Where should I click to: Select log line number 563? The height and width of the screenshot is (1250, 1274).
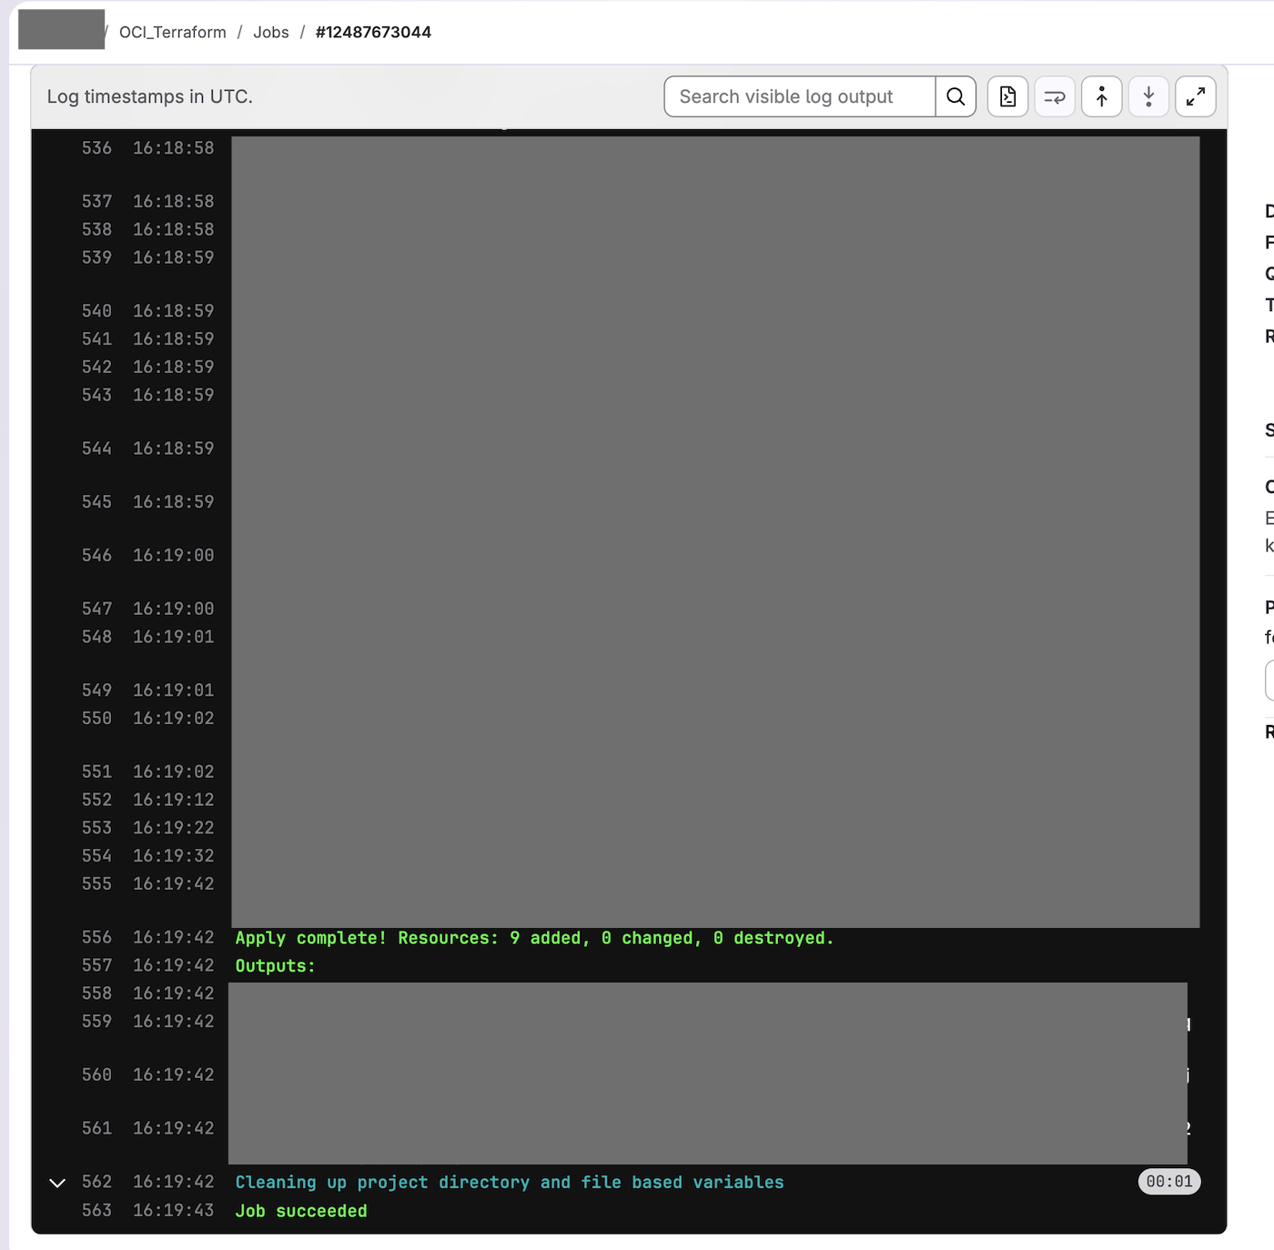click(x=96, y=1210)
